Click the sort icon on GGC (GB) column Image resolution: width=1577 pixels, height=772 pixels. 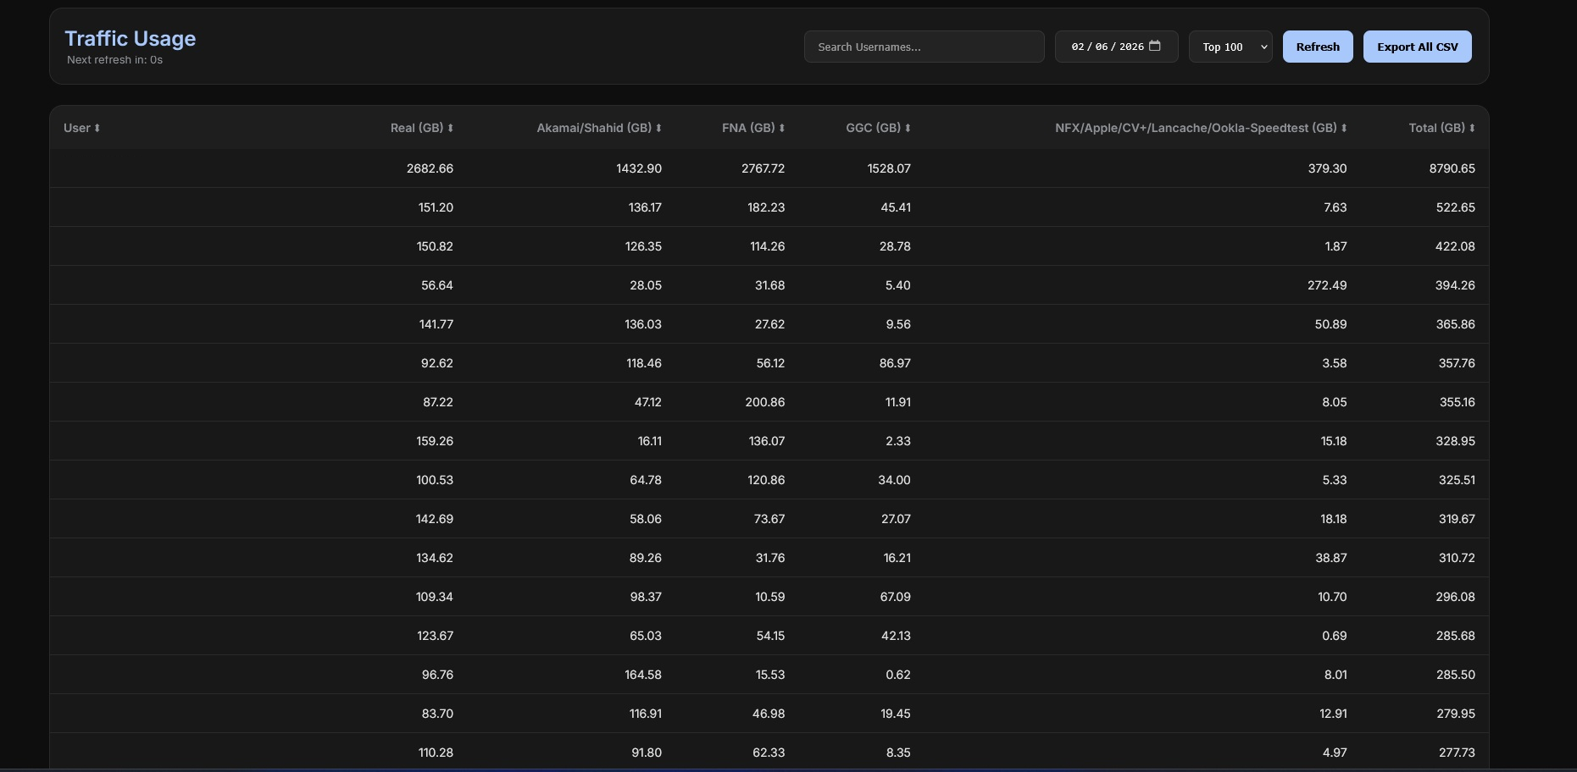tap(907, 128)
